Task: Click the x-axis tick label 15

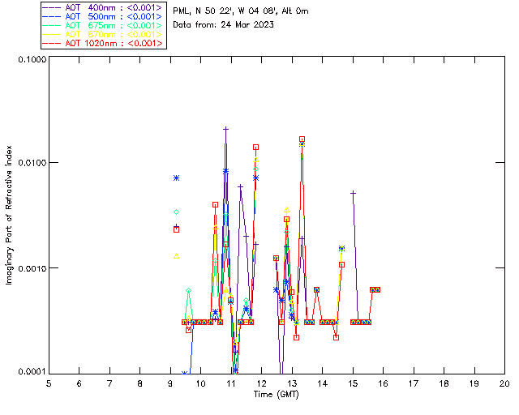Action: tap(353, 383)
